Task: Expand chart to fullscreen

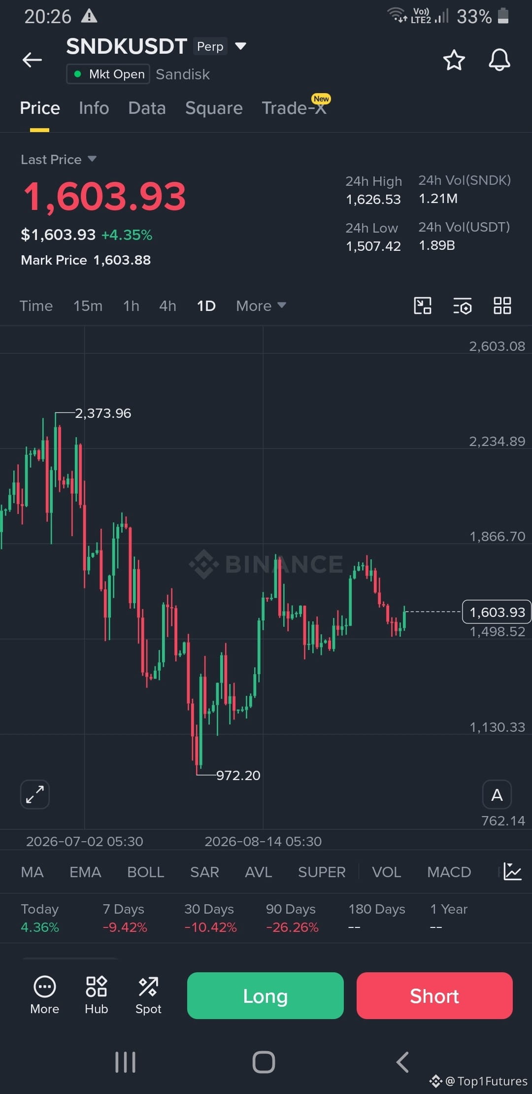Action: 34,794
